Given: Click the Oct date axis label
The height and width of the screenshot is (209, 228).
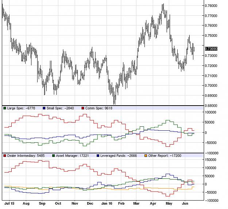Looking at the screenshot, I should click(x=58, y=204).
